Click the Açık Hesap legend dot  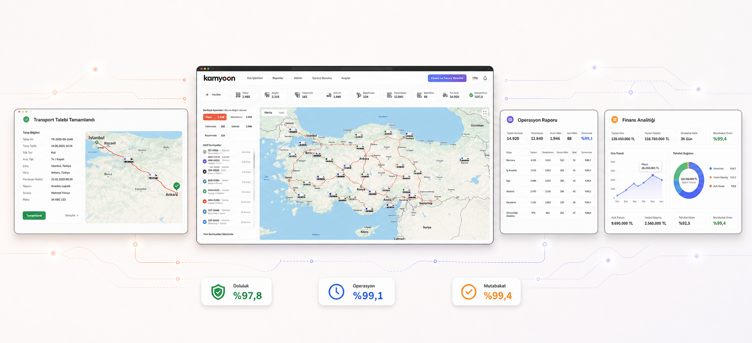711,186
